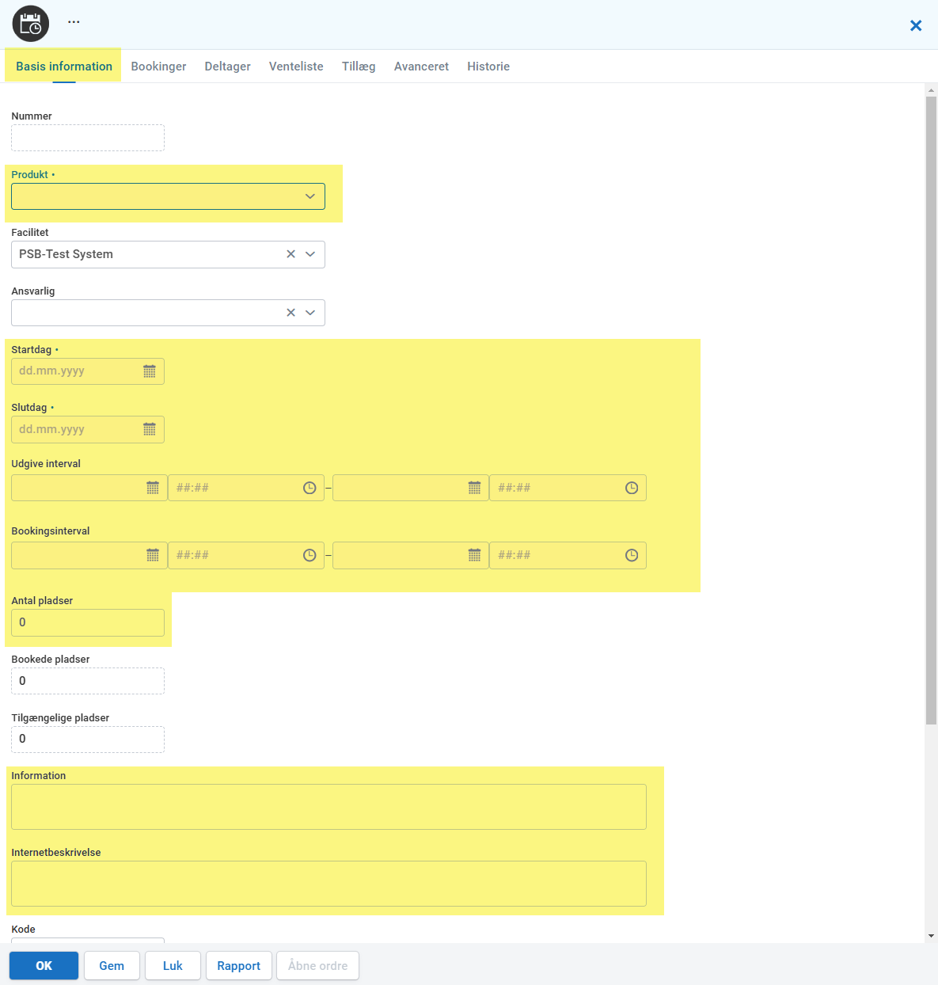Click the Bookingsinterval end time field
Screen dimensions: 938x985
568,555
